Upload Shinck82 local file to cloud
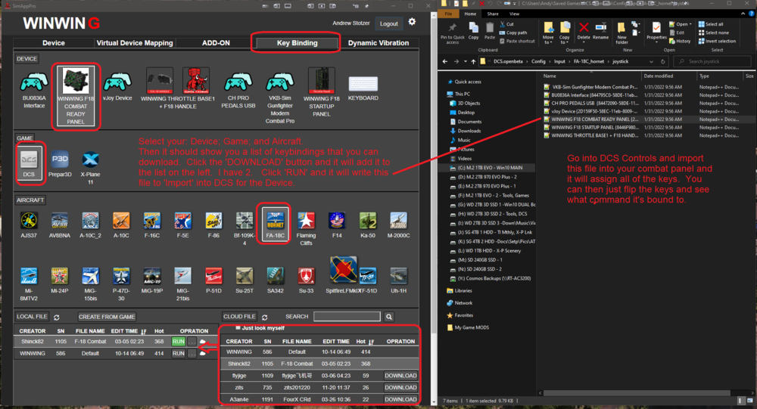Image resolution: width=757 pixels, height=409 pixels. [x=203, y=342]
